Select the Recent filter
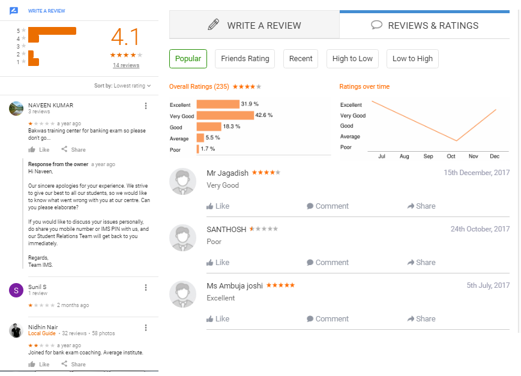 click(x=301, y=59)
